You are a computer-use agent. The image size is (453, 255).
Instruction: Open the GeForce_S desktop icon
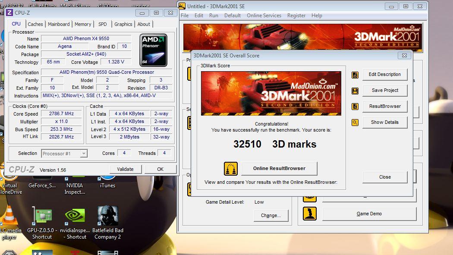[x=42, y=177]
